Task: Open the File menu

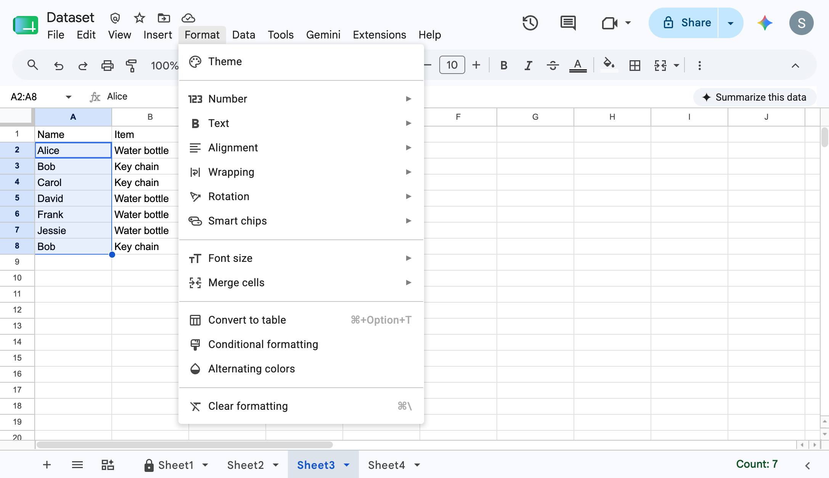Action: click(x=56, y=35)
